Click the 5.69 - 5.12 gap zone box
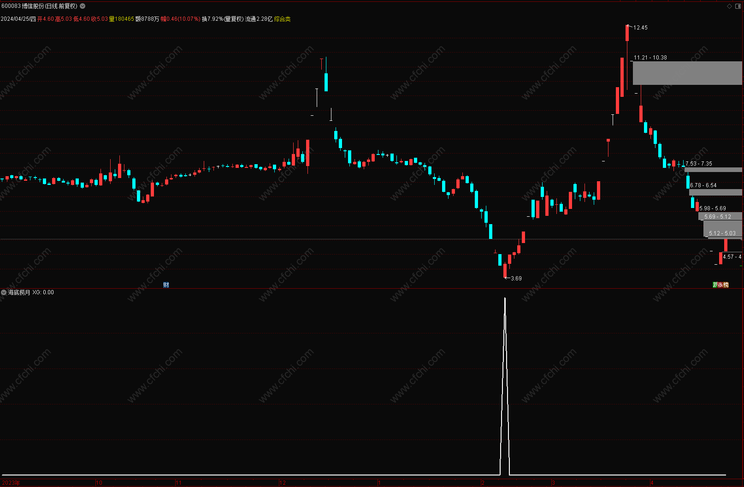 coord(720,216)
